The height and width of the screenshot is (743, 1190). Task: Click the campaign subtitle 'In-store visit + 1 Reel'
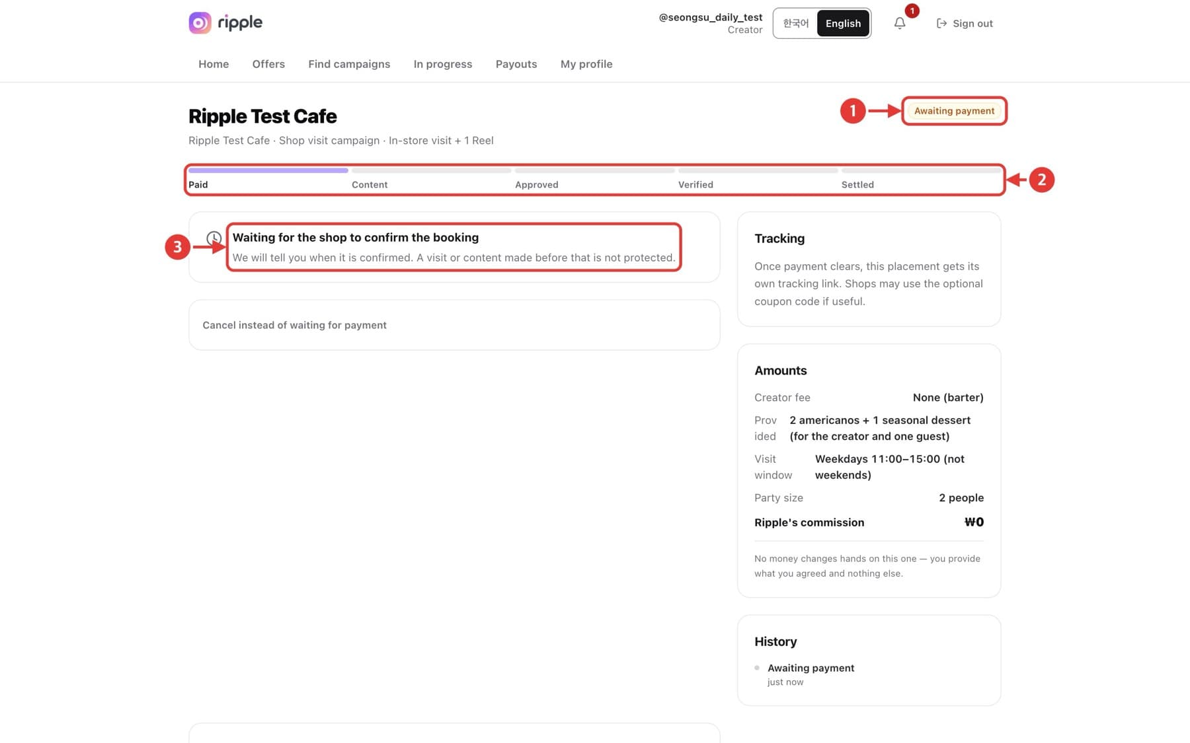[441, 141]
